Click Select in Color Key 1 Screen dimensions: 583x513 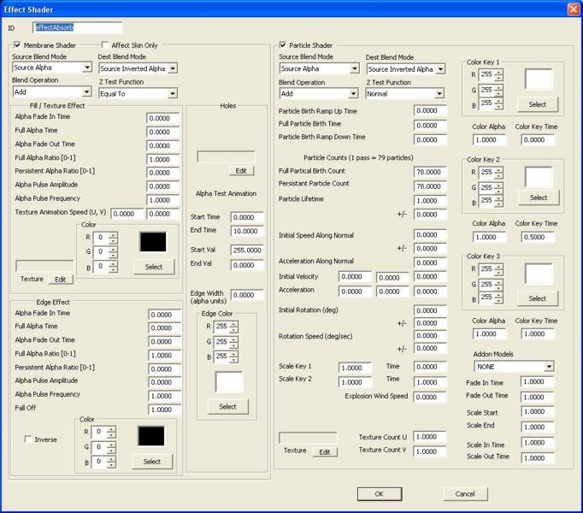pos(538,104)
